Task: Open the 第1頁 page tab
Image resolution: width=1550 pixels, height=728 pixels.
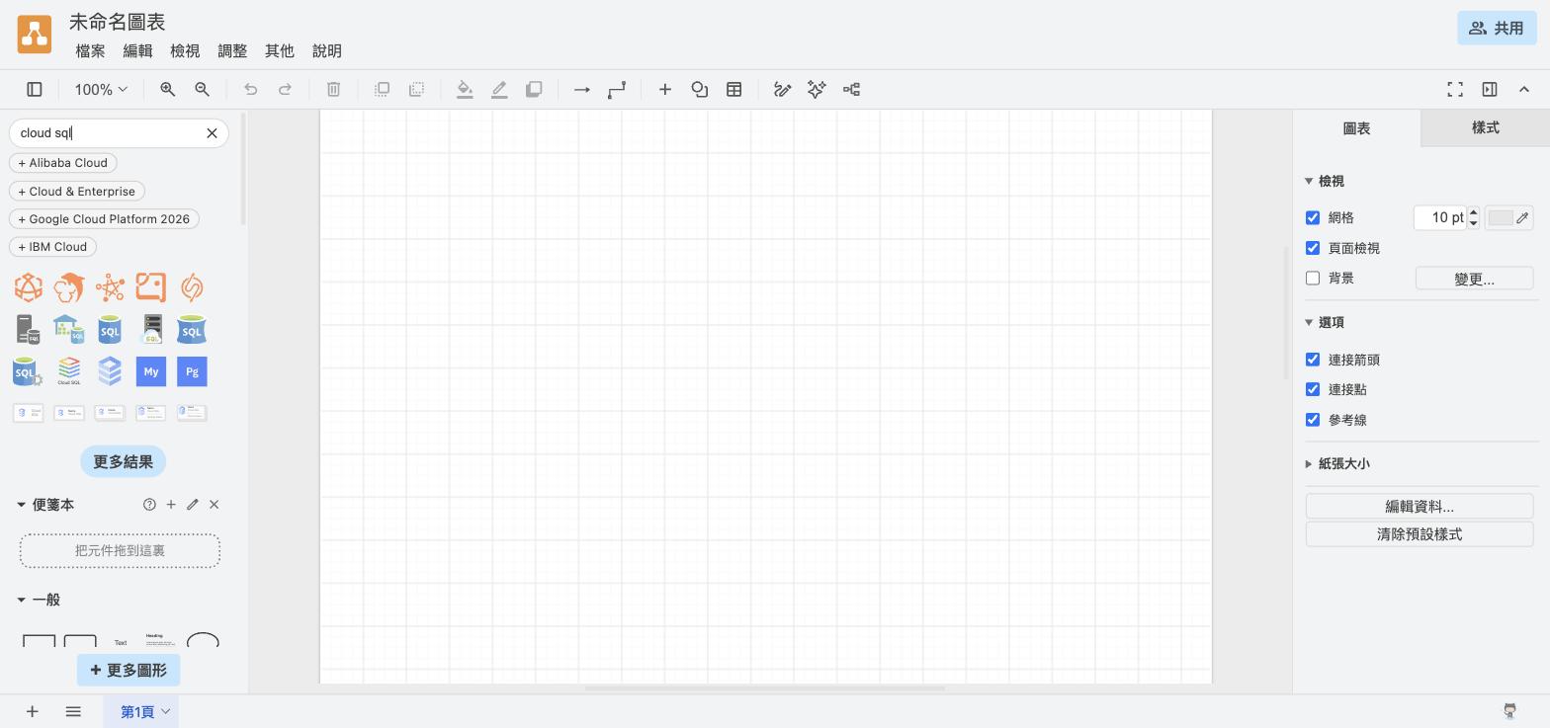Action: coord(140,711)
